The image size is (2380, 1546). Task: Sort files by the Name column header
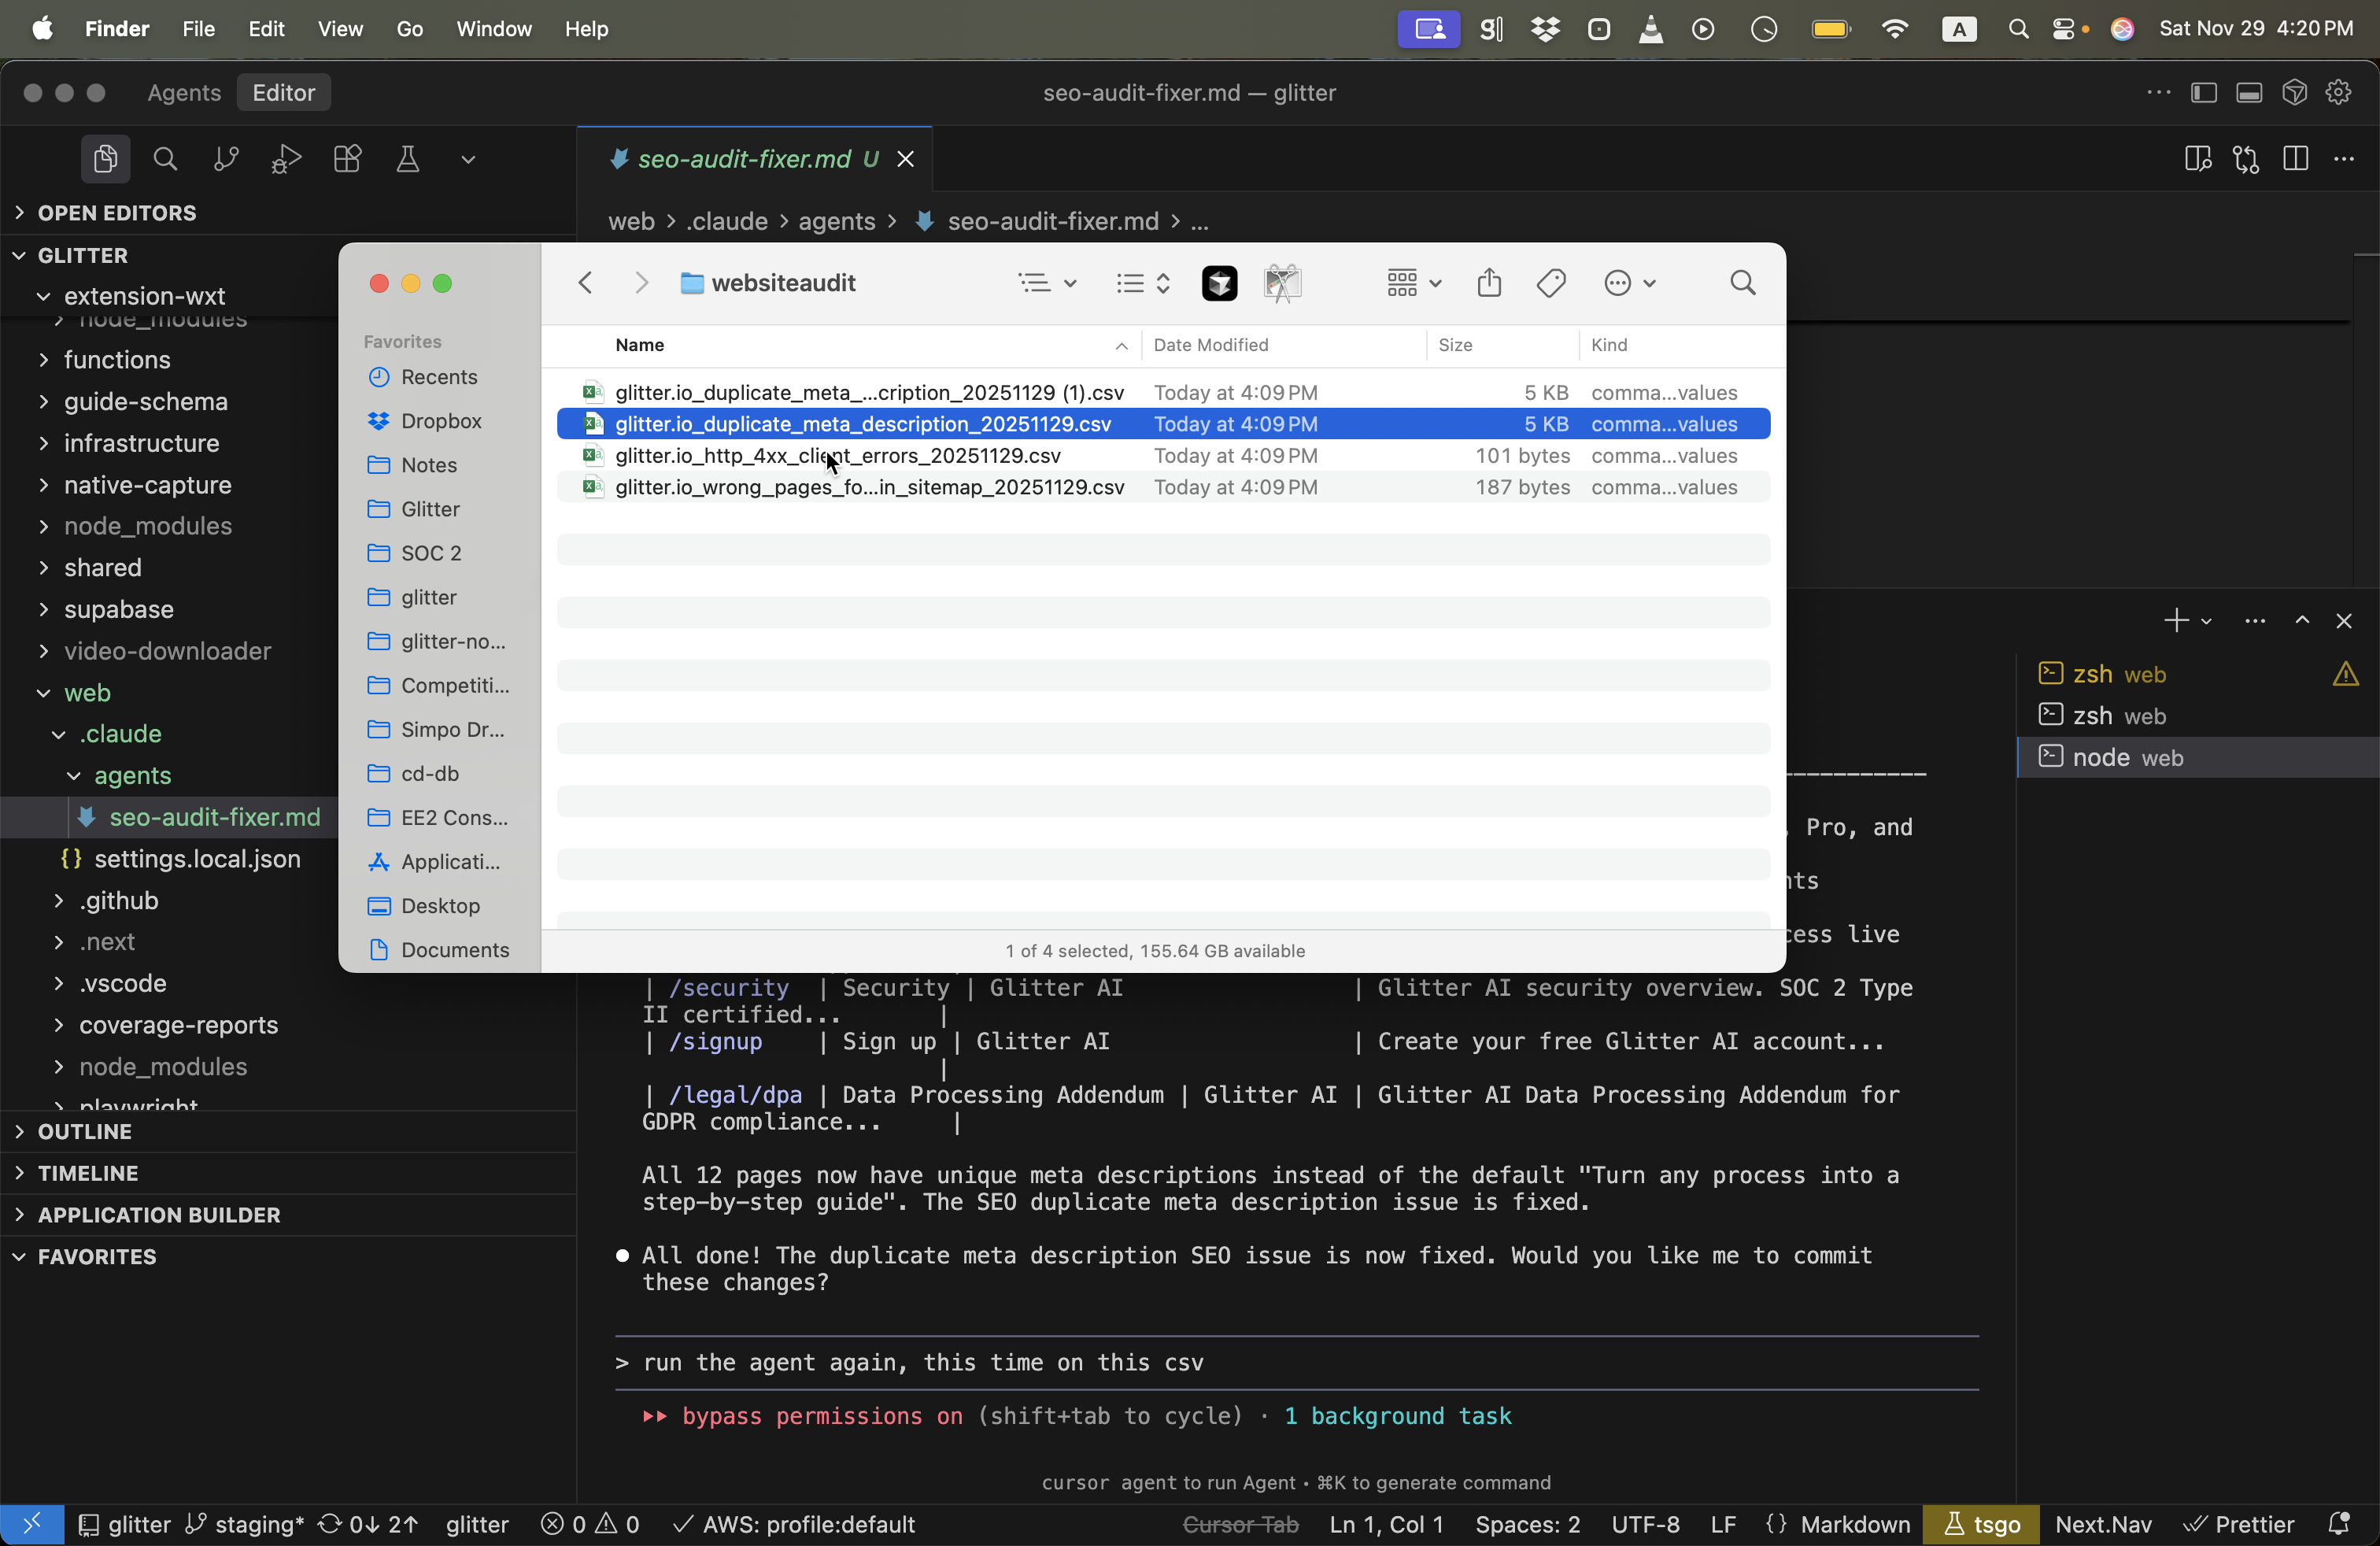640,345
